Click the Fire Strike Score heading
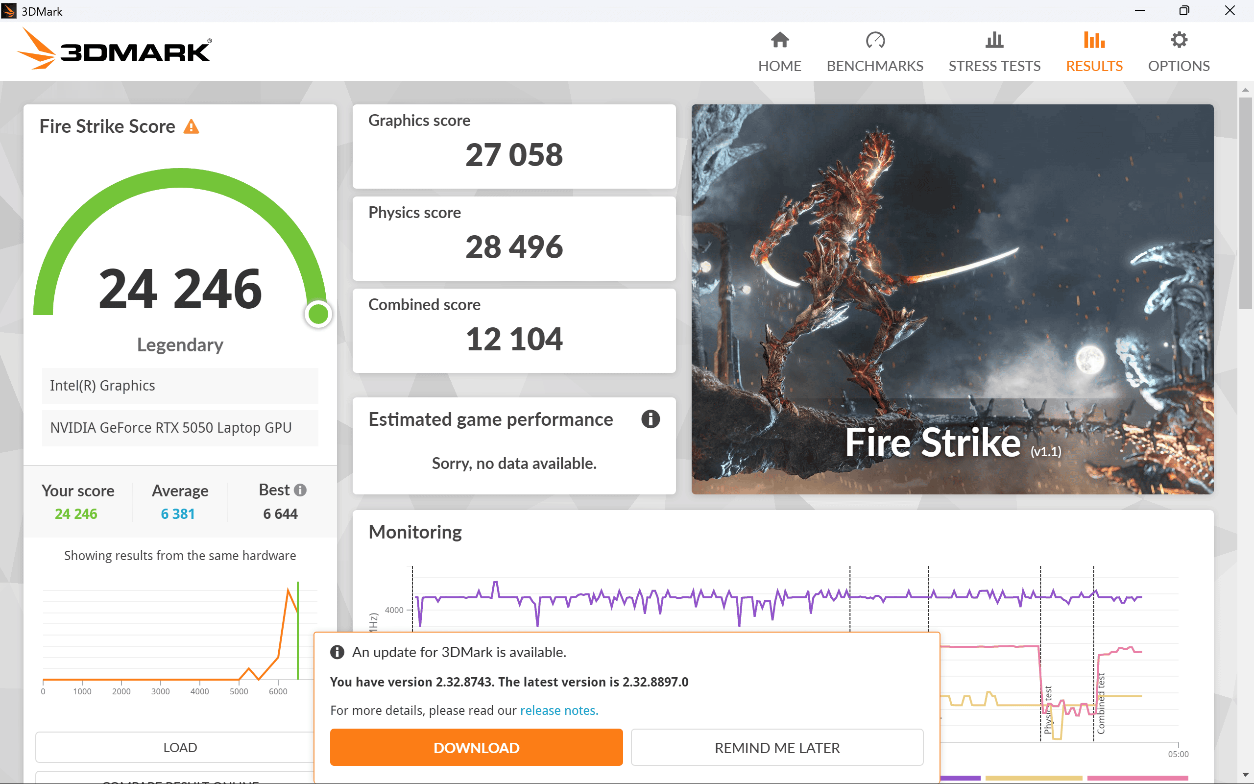 pyautogui.click(x=107, y=126)
